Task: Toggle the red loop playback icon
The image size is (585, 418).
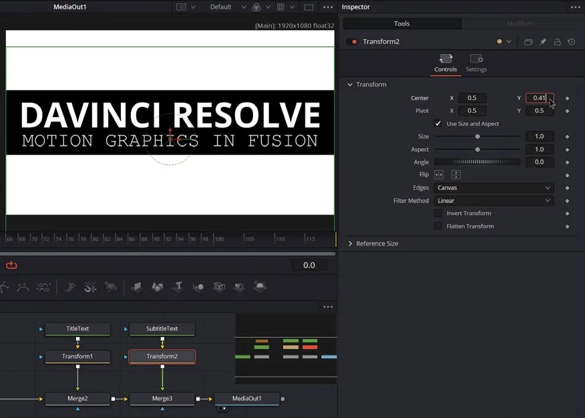Action: pos(11,265)
